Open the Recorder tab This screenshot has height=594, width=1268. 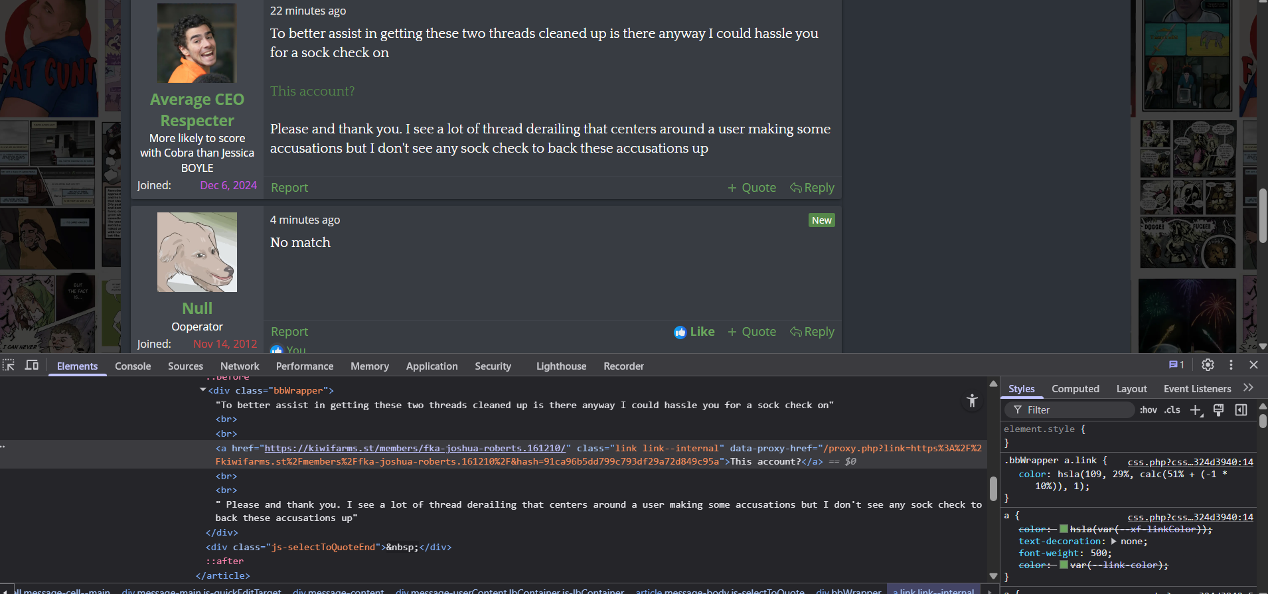(623, 366)
